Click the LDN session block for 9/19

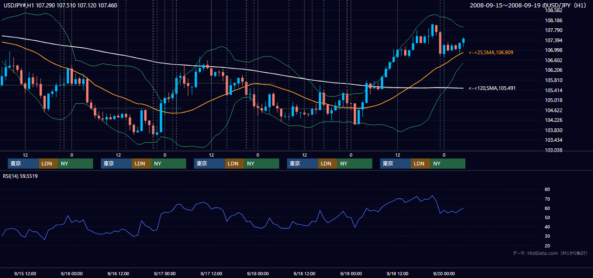(420, 164)
